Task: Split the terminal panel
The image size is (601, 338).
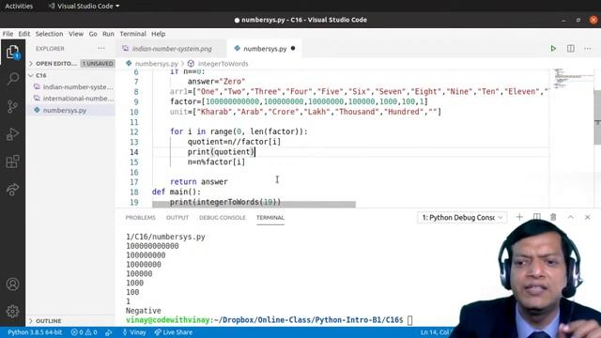Action: coord(536,217)
